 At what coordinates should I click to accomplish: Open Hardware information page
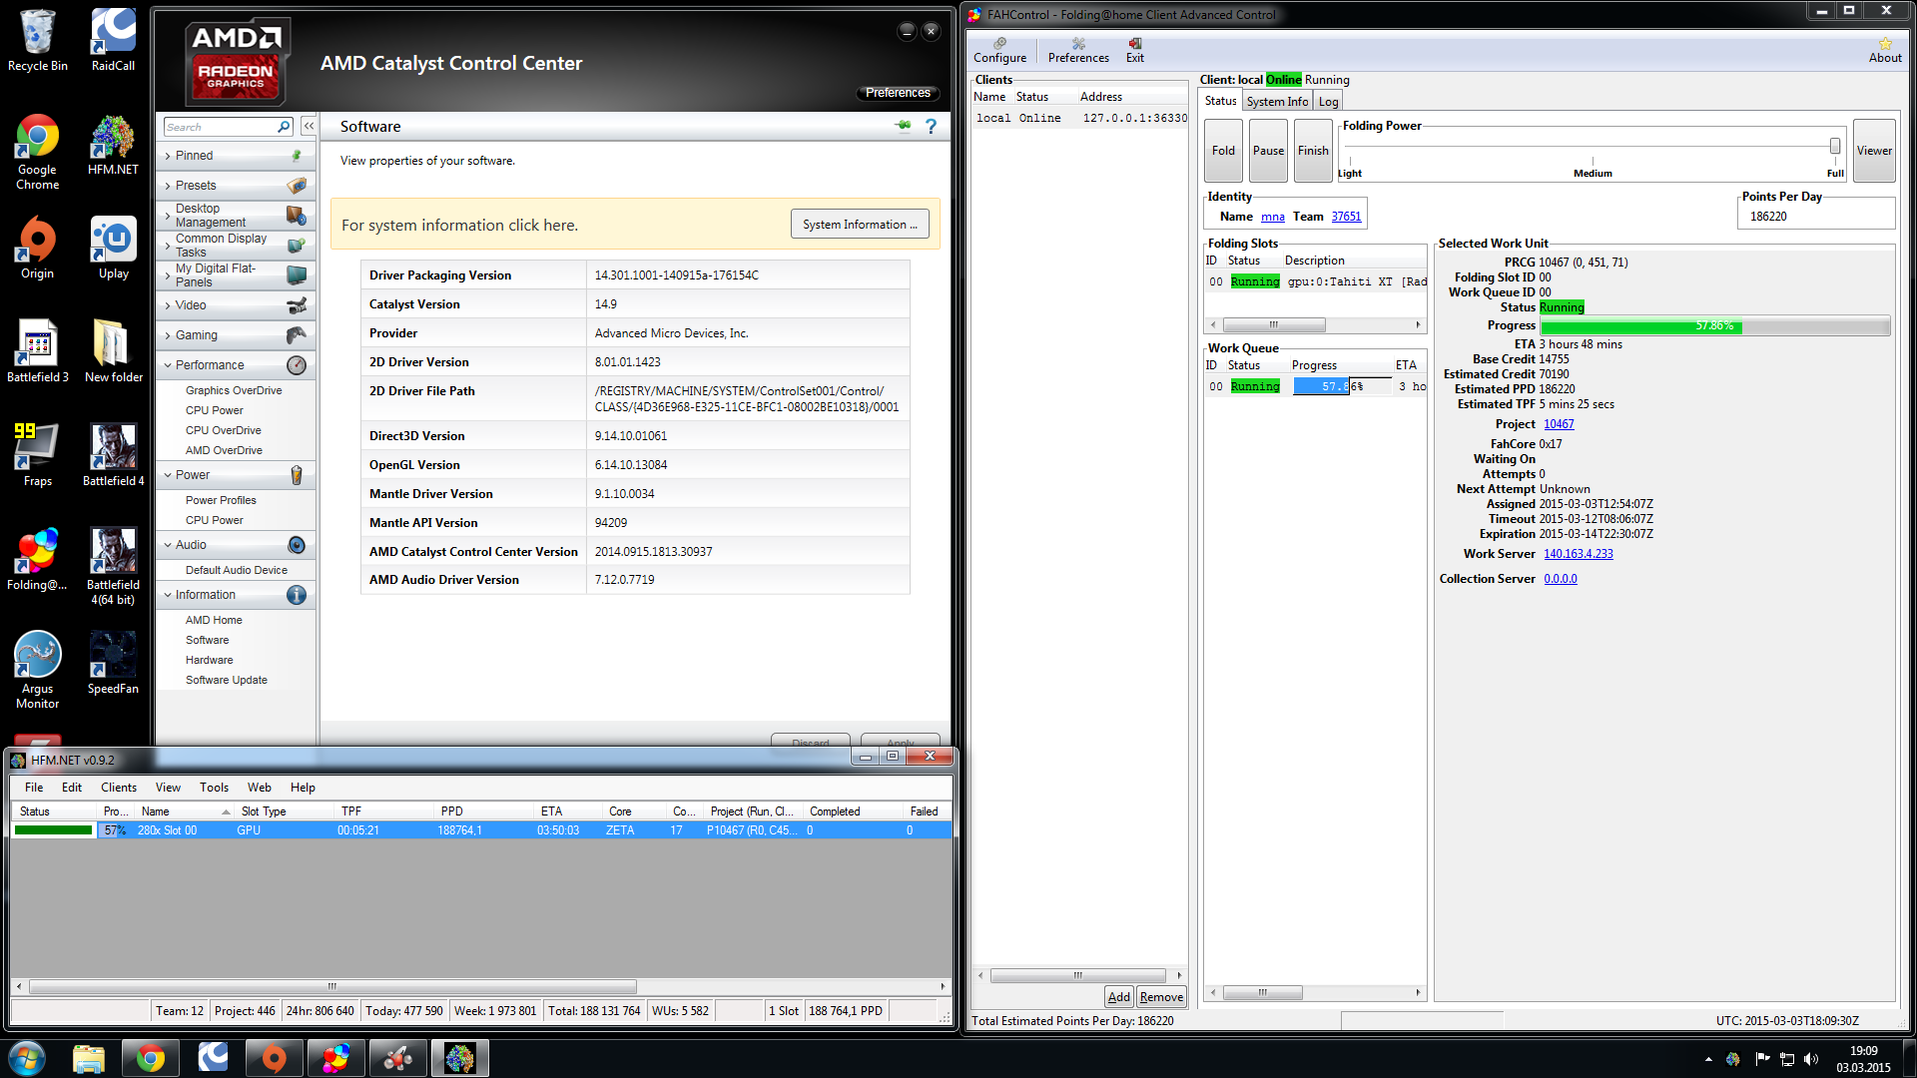210,660
